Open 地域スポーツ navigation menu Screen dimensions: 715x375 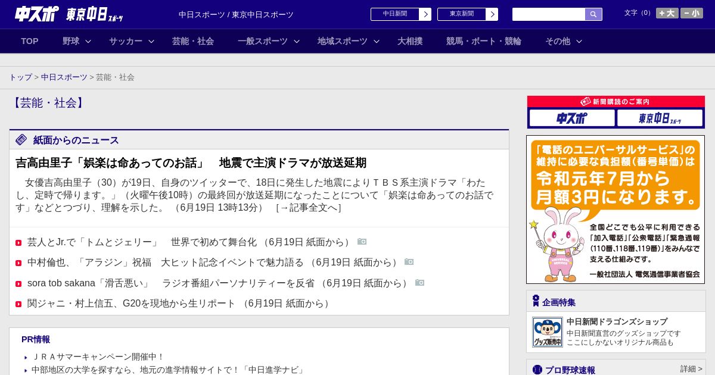tap(343, 41)
